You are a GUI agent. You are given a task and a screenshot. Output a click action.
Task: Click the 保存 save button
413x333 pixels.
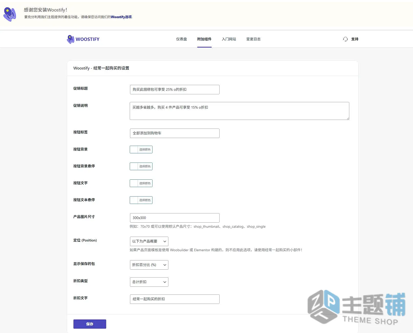coord(90,324)
